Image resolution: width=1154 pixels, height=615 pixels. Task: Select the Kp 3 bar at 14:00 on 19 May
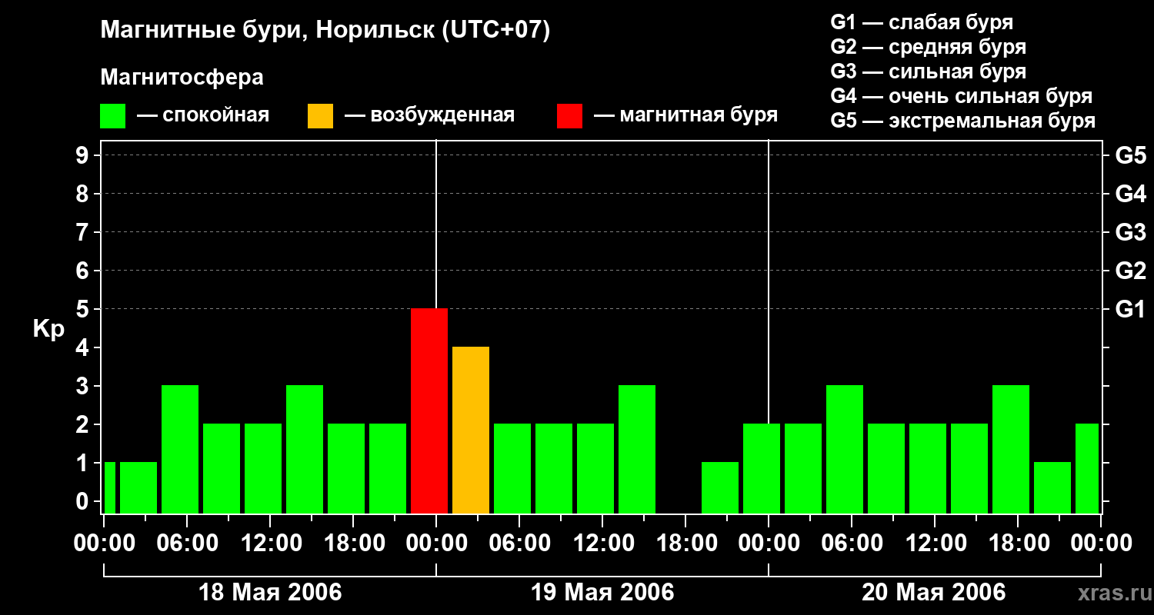pos(637,449)
